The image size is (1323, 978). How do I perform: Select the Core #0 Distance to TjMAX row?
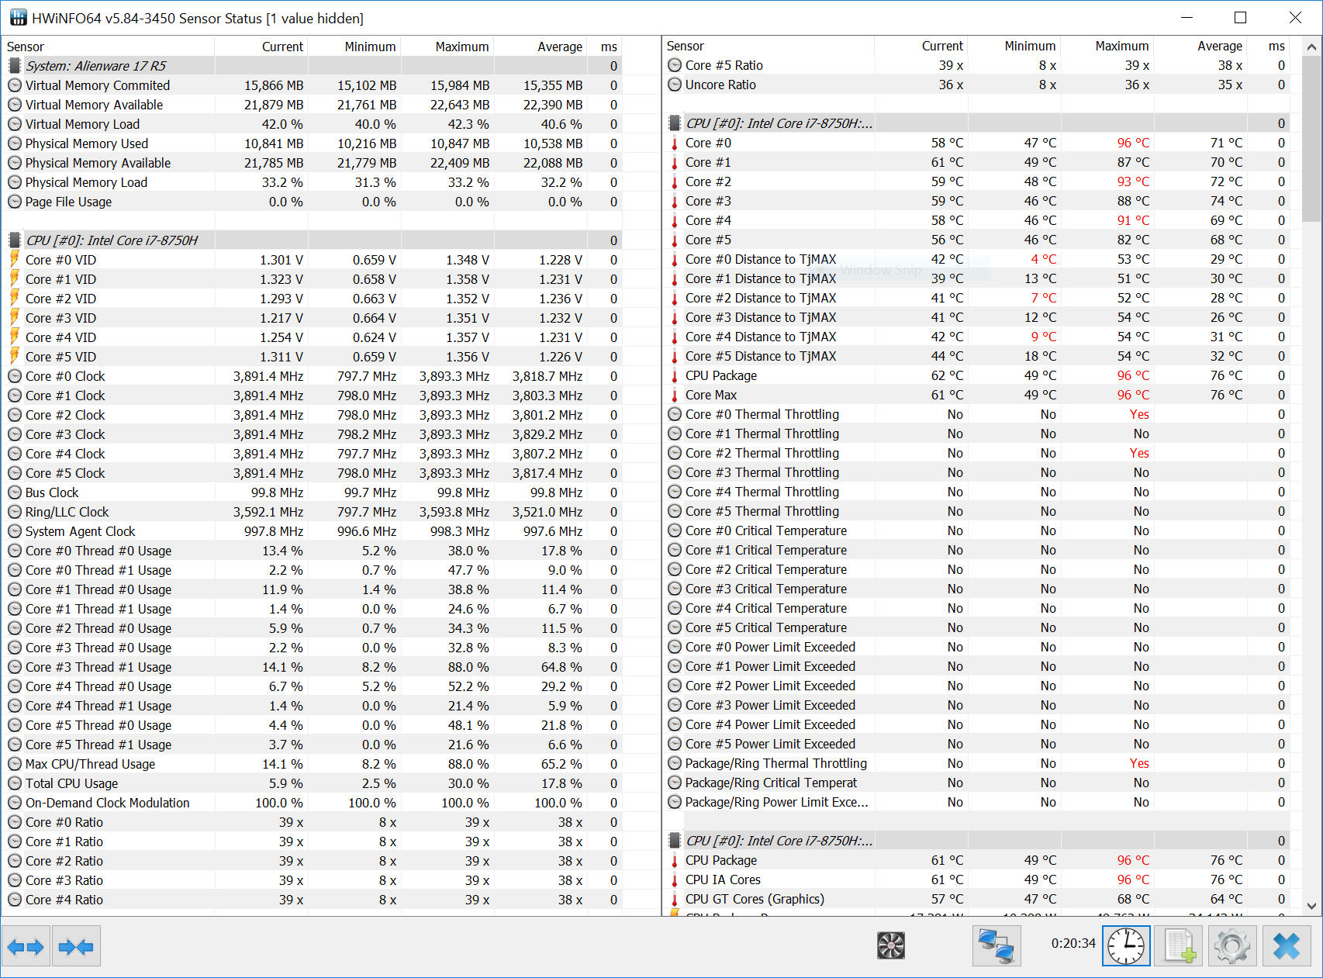[976, 259]
